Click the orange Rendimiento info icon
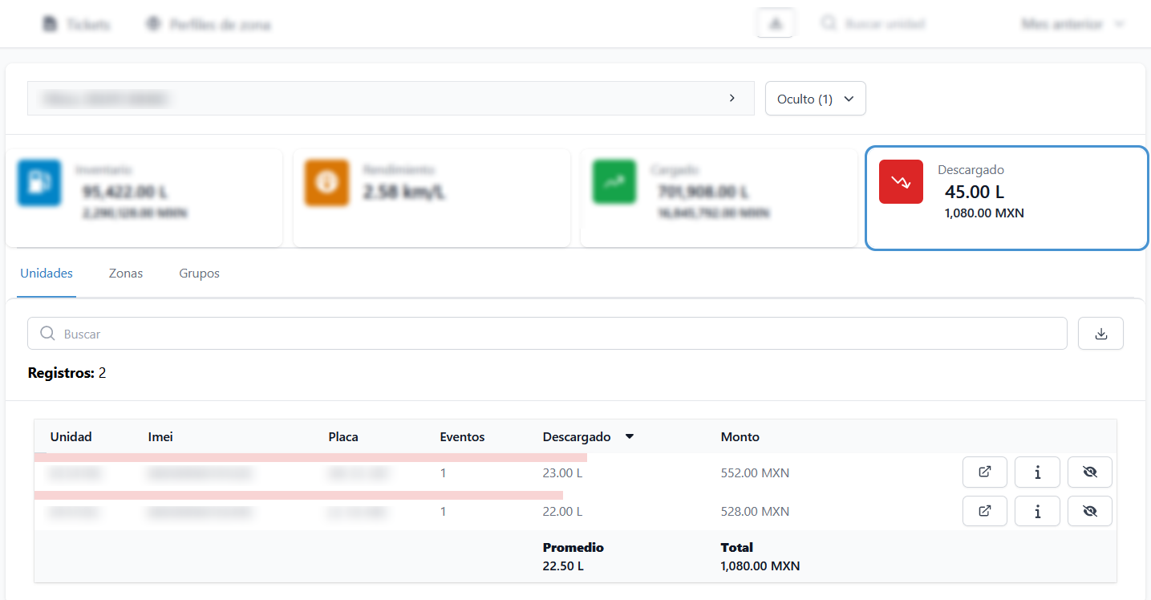The image size is (1151, 600). 326,182
